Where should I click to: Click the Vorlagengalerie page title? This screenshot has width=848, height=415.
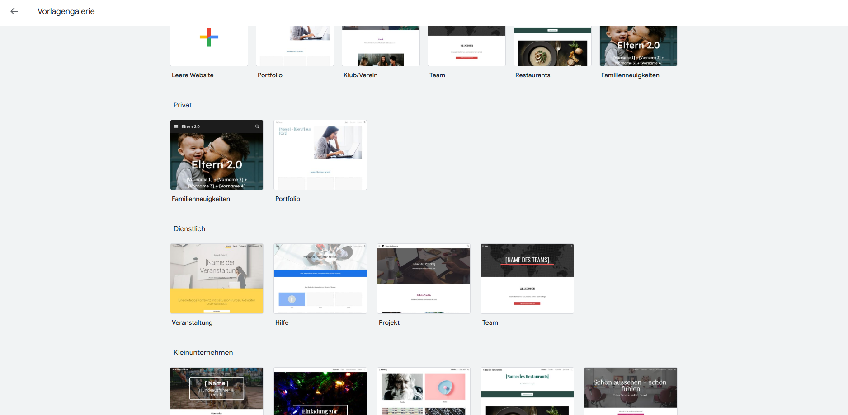pos(66,11)
